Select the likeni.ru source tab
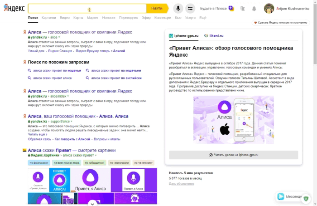This screenshot has width=317, height=206. [214, 36]
